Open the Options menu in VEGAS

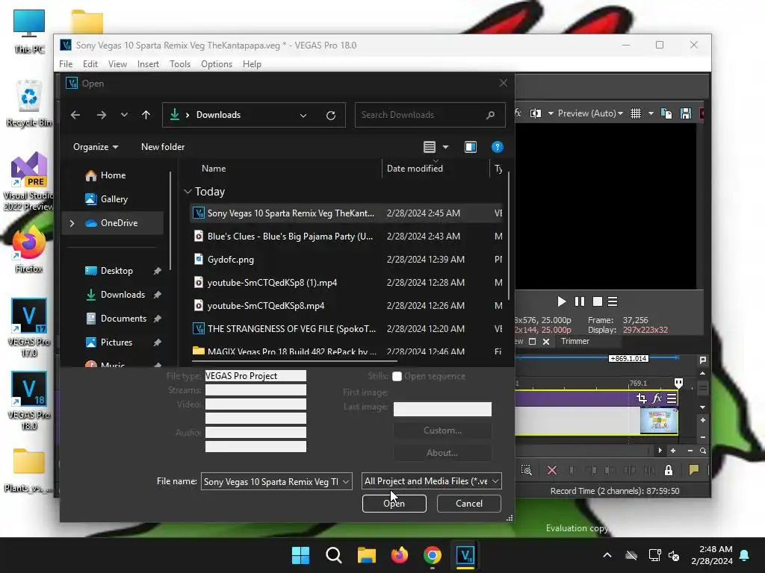point(217,64)
